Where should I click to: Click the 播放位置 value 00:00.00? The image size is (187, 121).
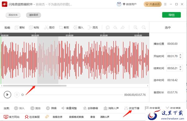(172, 44)
